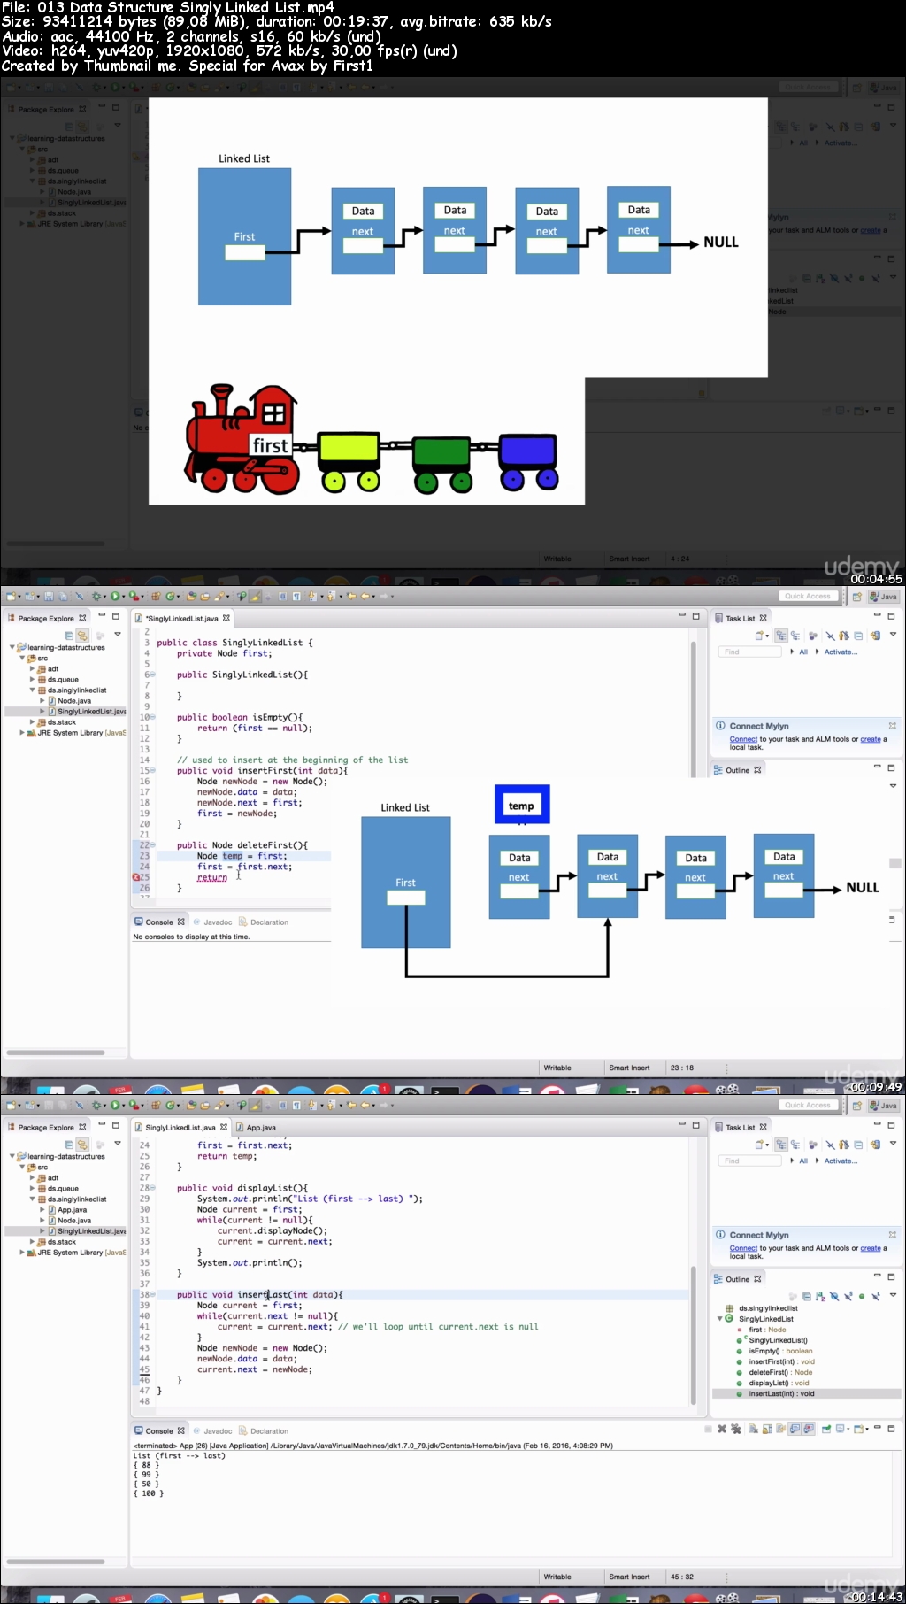Click Connect Mylyn link in 00:14:43 frame
Viewport: 906px width, 1604px height.
(743, 1248)
